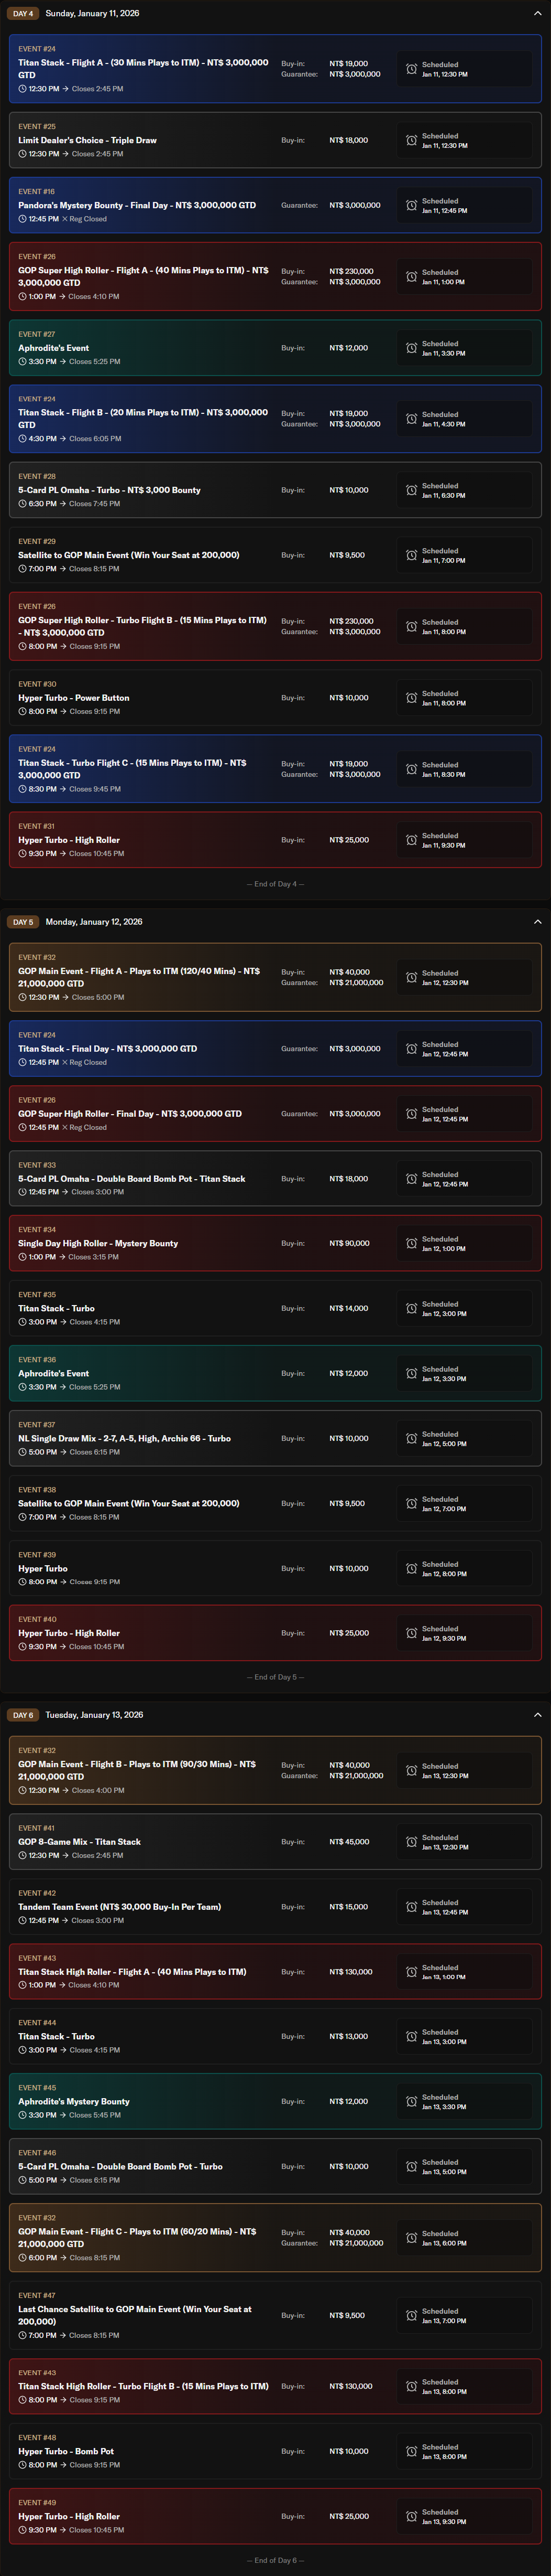Image resolution: width=551 pixels, height=2576 pixels.
Task: Click the Tuesday, January 13, 2026 heading
Action: pyautogui.click(x=94, y=1715)
